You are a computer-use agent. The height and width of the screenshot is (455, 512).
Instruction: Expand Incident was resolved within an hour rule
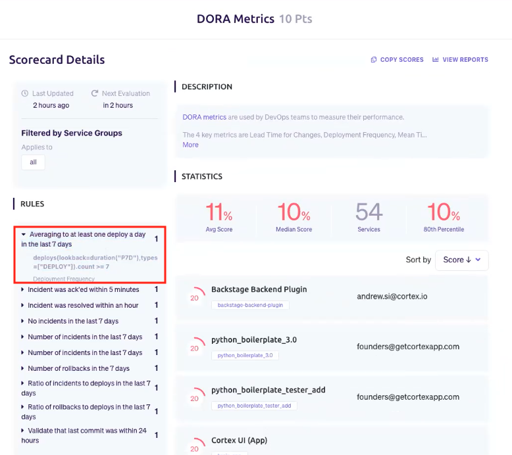(x=22, y=305)
